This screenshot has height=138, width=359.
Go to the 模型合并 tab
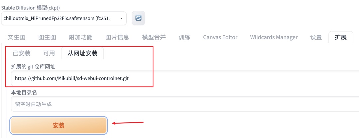pos(154,37)
